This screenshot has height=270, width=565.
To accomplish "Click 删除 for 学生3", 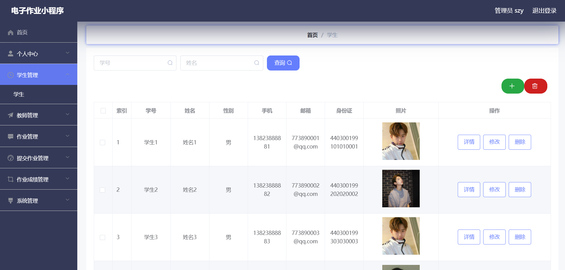I will [520, 237].
